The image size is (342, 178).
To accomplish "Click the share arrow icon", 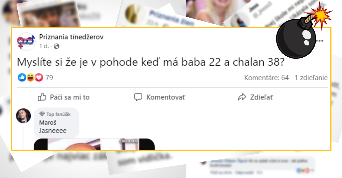I will [x=242, y=97].
